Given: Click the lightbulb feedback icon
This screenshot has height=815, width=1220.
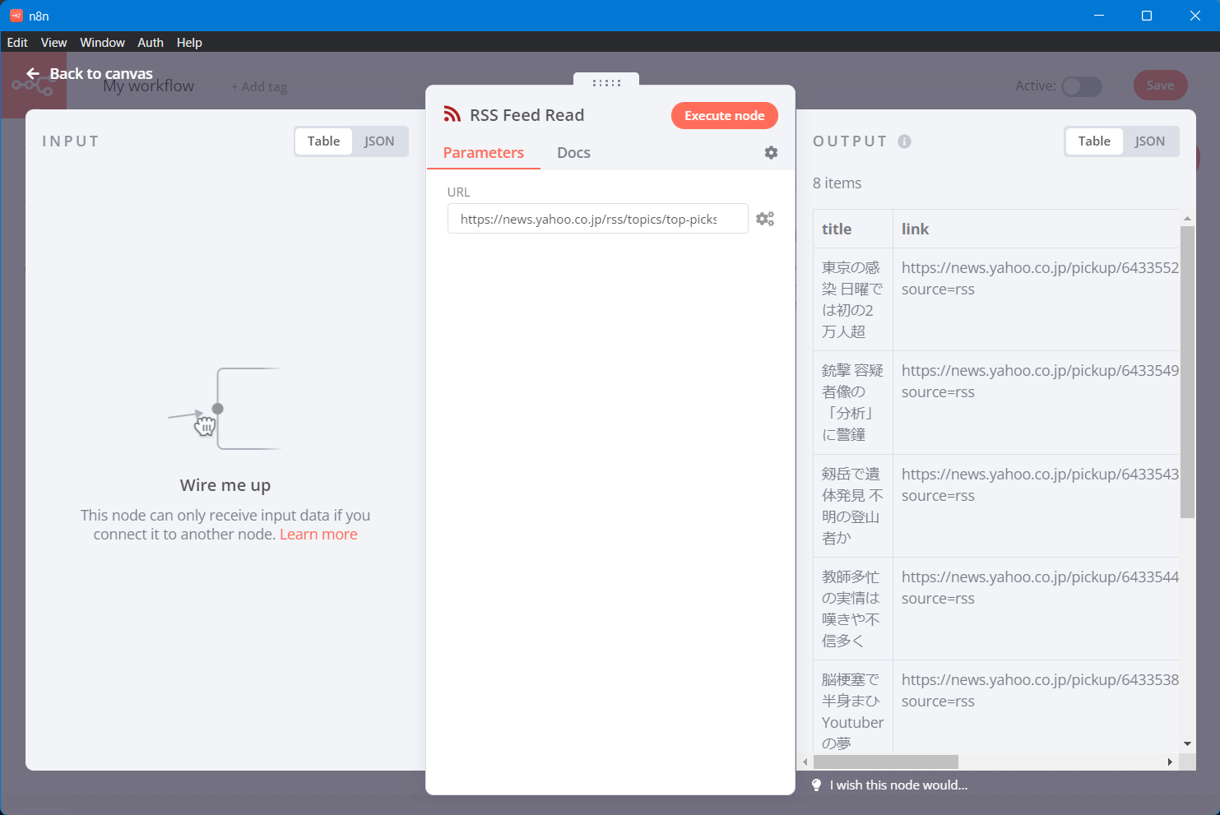Looking at the screenshot, I should pyautogui.click(x=816, y=785).
